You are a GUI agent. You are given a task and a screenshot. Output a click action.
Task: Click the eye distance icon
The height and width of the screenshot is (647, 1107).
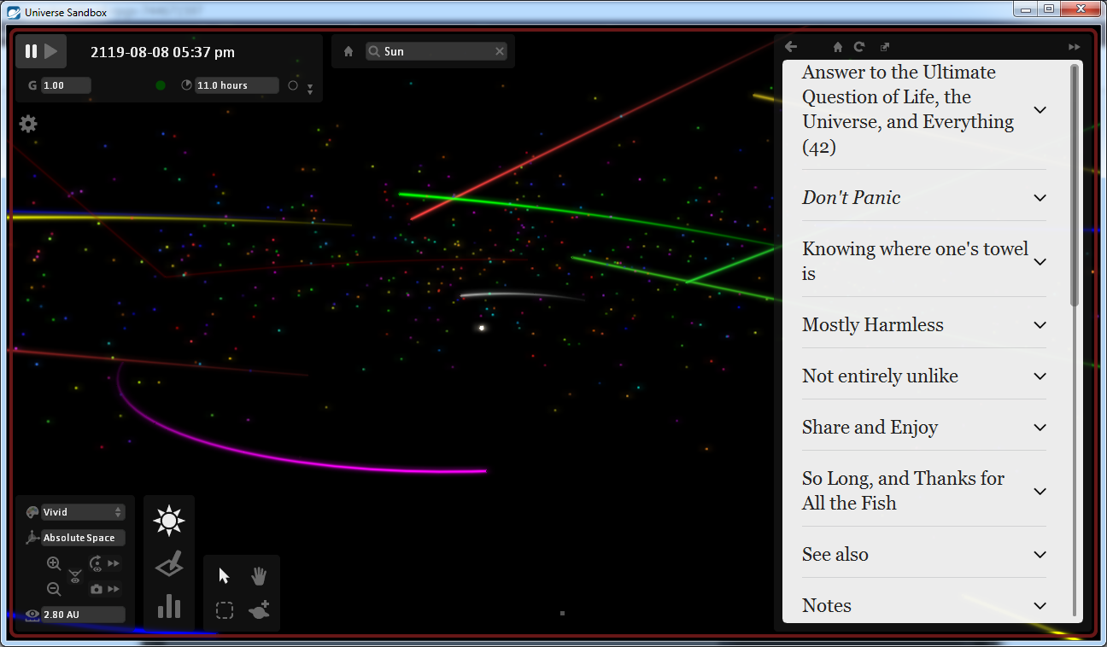pyautogui.click(x=32, y=615)
